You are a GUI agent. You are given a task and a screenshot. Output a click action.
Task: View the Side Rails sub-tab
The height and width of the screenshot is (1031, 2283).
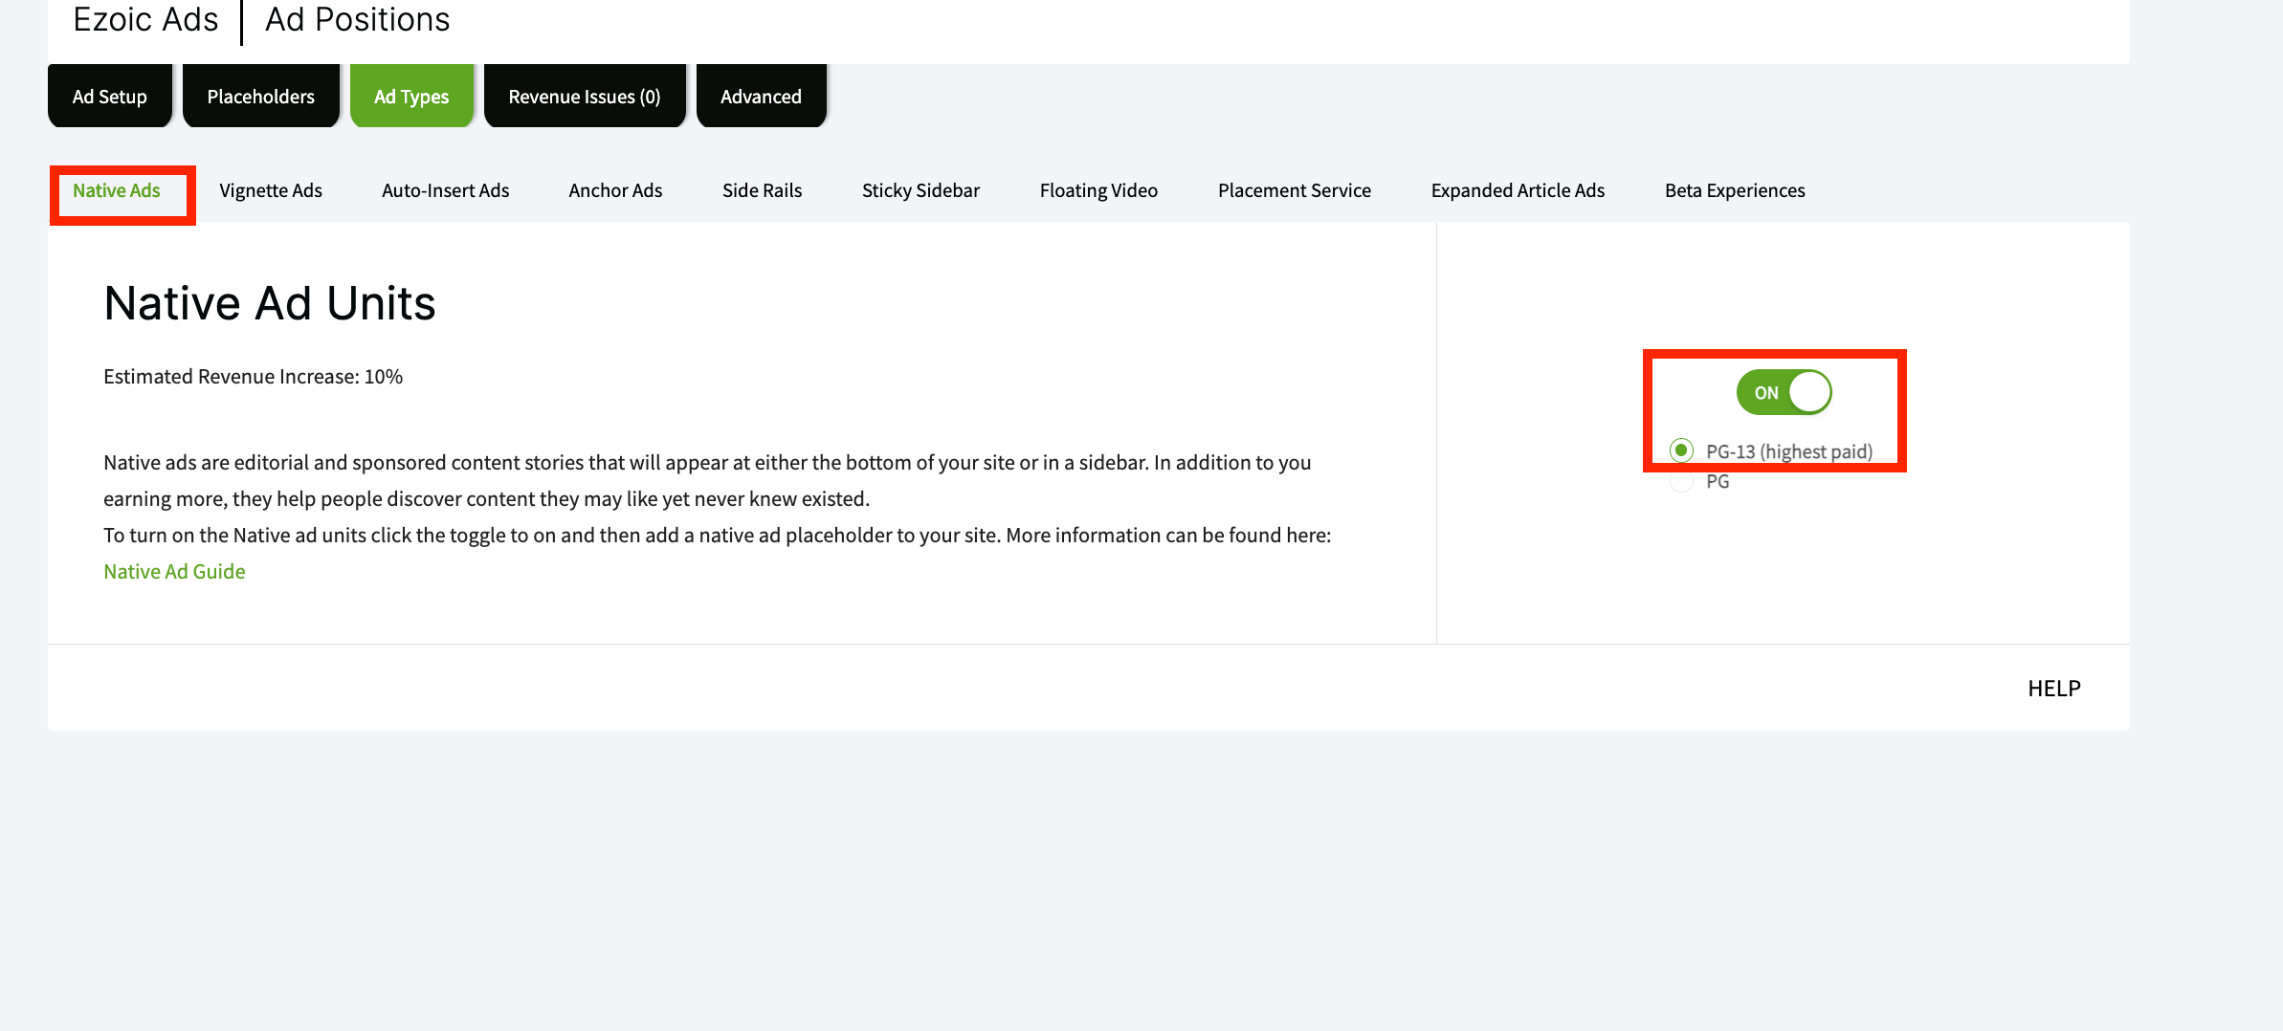pyautogui.click(x=763, y=190)
